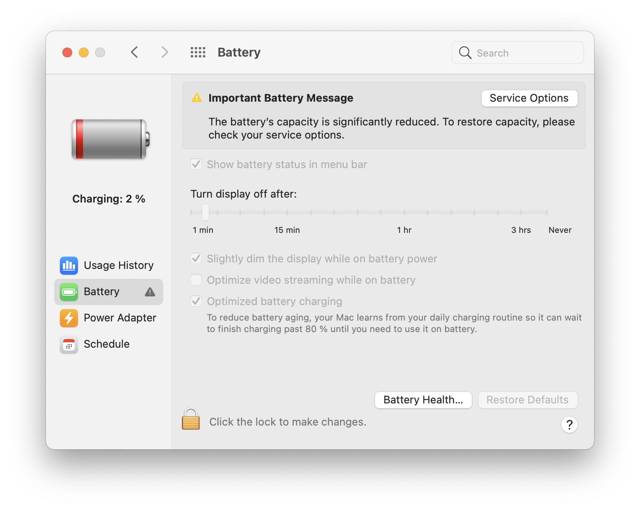Image resolution: width=640 pixels, height=510 pixels.
Task: Click the '1 min' slider label
Action: click(203, 230)
